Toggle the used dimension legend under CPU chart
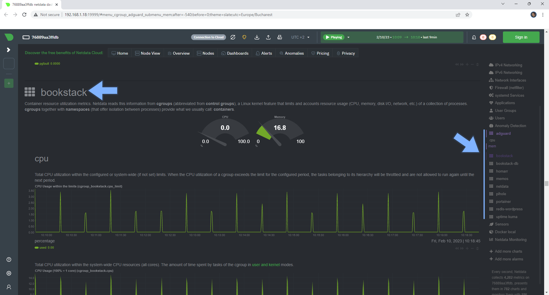549x295 pixels. [44, 248]
